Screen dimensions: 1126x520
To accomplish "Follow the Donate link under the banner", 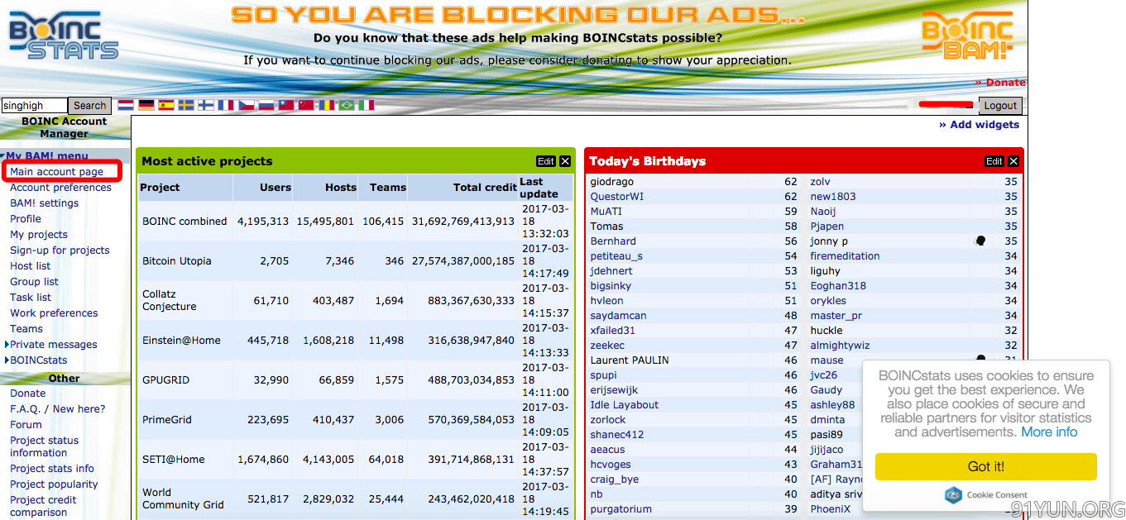I will coord(1000,83).
